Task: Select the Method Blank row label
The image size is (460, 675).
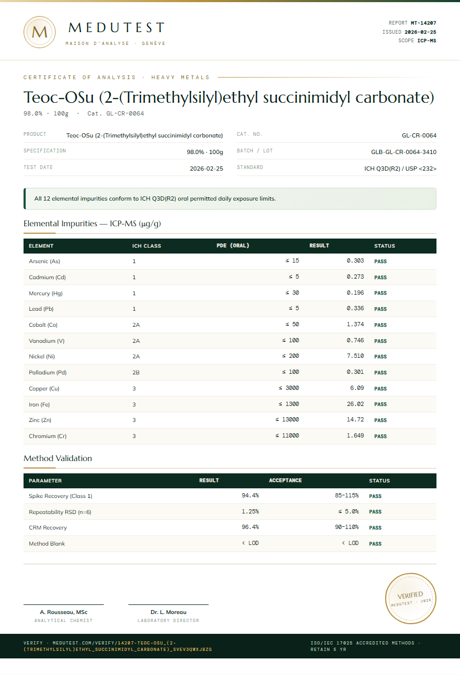Action: pyautogui.click(x=47, y=544)
